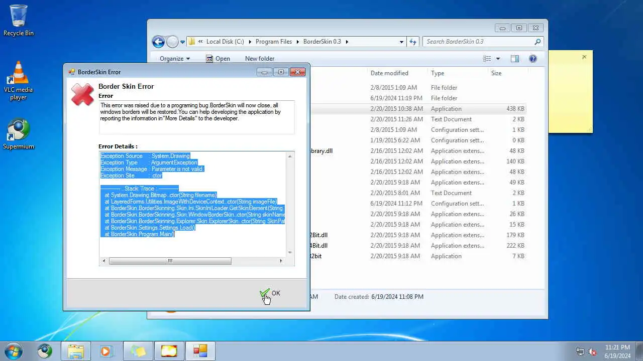Click the 'Exception Type : ArgumentException' line
643x361 pixels.
[149, 162]
